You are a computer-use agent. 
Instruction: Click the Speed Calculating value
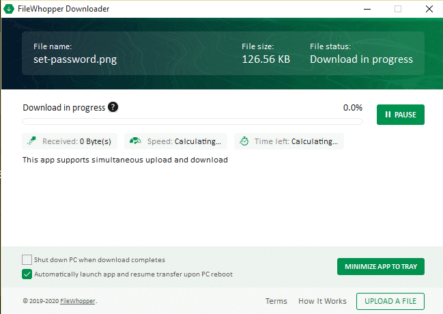(198, 141)
